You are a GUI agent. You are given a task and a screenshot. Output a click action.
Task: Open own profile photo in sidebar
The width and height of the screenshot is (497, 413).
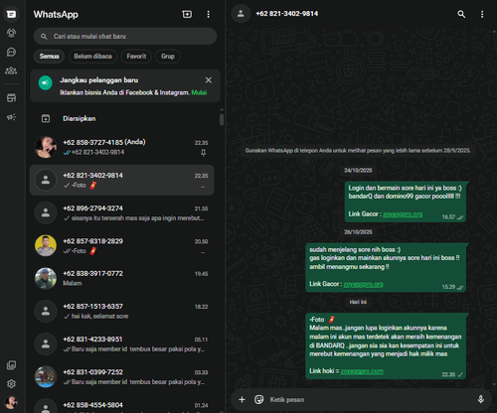tap(11, 402)
